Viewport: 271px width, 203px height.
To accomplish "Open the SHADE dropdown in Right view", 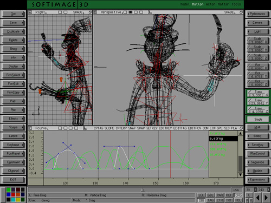I will coord(79,12).
